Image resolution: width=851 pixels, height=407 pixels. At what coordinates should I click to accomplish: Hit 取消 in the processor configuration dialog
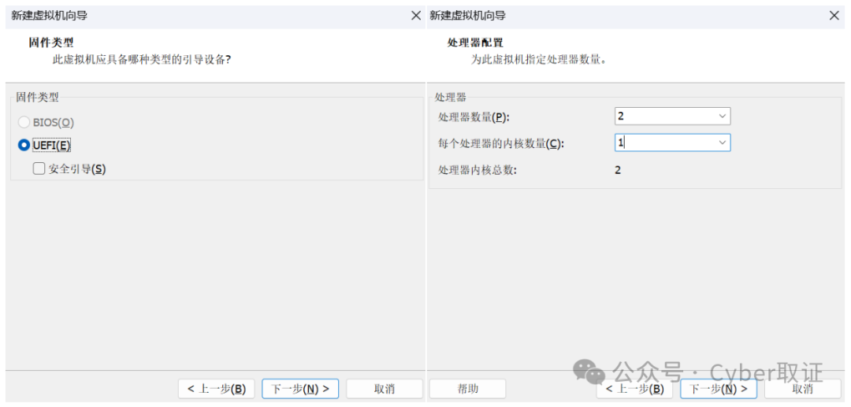pyautogui.click(x=803, y=389)
